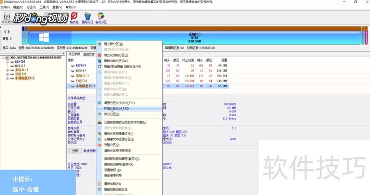Click icon beside 建立新分区 menu entry
This screenshot has height=195, width=370.
point(99,44)
